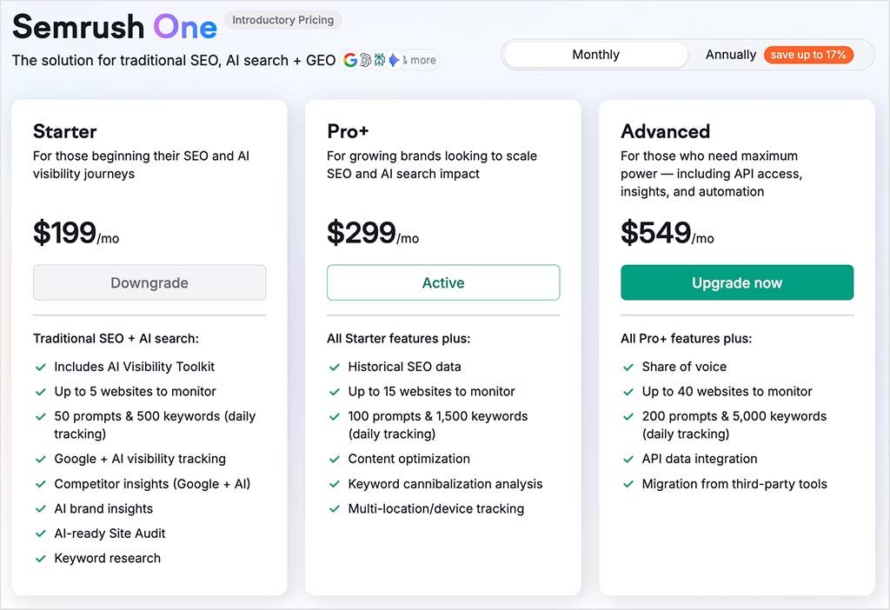Click the checkmark beside Share of voice

[x=628, y=367]
